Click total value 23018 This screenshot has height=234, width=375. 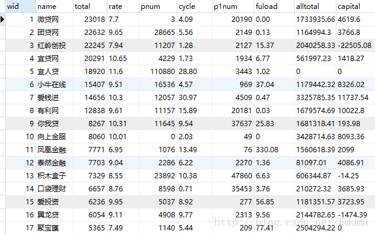pyautogui.click(x=94, y=20)
